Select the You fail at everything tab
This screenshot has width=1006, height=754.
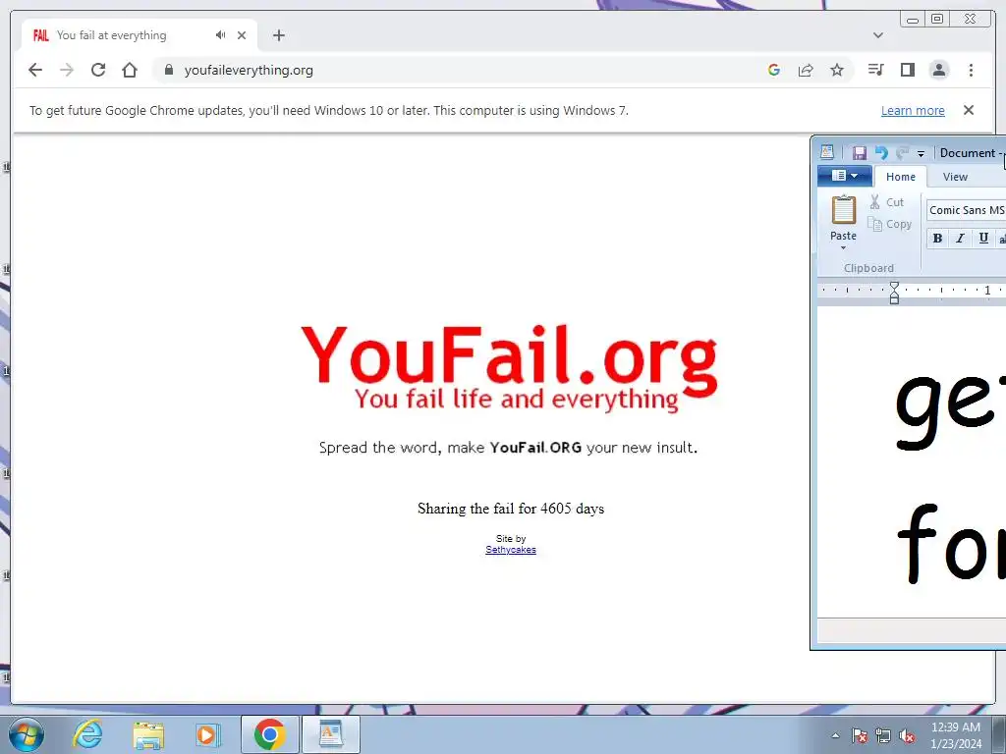point(140,35)
